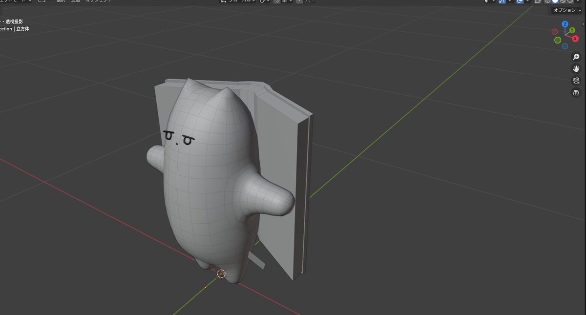Toggle the camera view icon
Image resolution: width=586 pixels, height=315 pixels.
(576, 81)
